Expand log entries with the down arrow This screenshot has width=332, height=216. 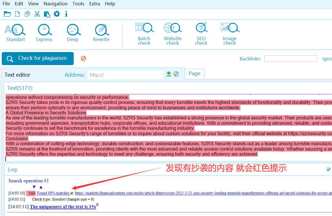click(x=34, y=187)
